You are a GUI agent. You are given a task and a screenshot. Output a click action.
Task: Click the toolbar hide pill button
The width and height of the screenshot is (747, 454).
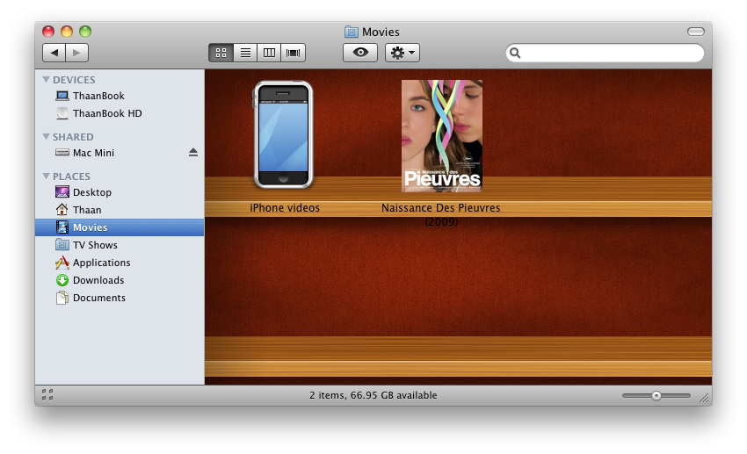point(695,32)
